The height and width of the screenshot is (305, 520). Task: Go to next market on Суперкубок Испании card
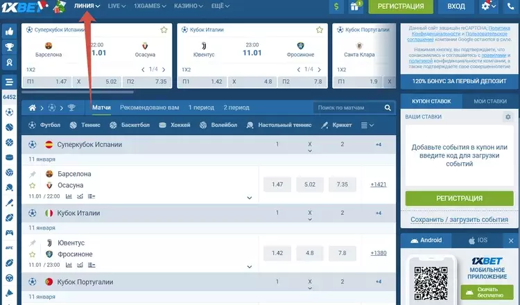coord(164,69)
